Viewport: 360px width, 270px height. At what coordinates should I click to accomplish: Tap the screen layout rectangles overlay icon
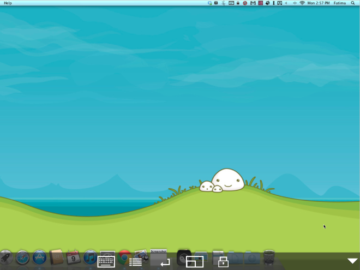[x=195, y=262]
